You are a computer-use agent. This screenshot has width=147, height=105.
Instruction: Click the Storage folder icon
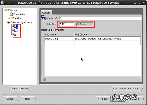tap(8, 10)
